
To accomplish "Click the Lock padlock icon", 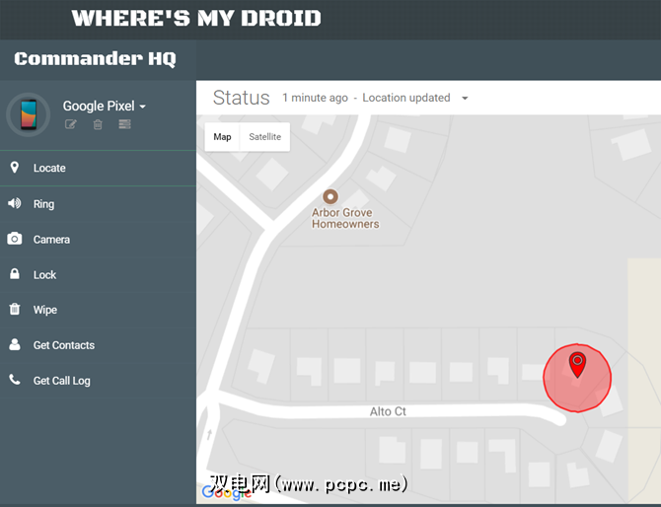I will [x=15, y=274].
